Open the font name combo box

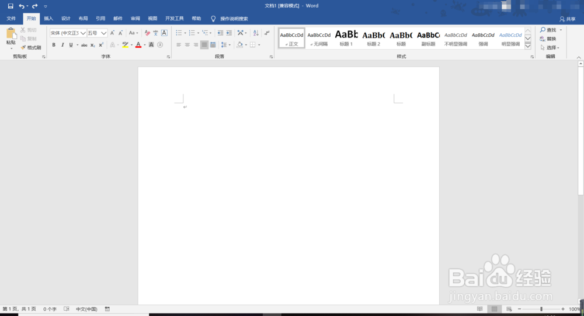coord(68,33)
